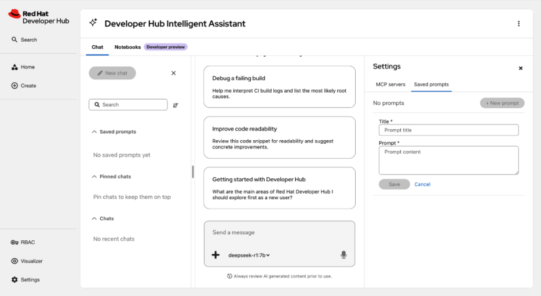
Task: Open the kebab menu in assistant header
Action: pos(518,23)
